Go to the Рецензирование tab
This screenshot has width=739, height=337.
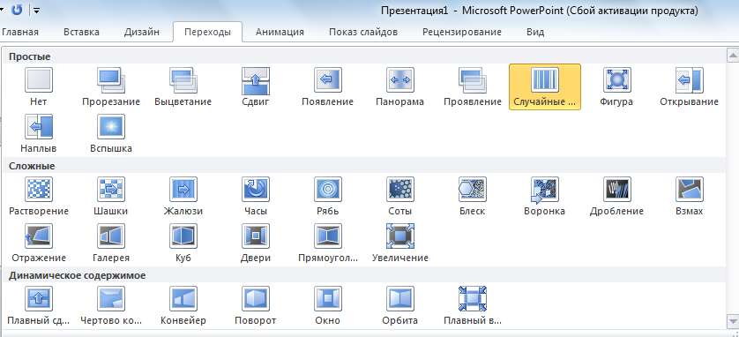click(x=462, y=32)
